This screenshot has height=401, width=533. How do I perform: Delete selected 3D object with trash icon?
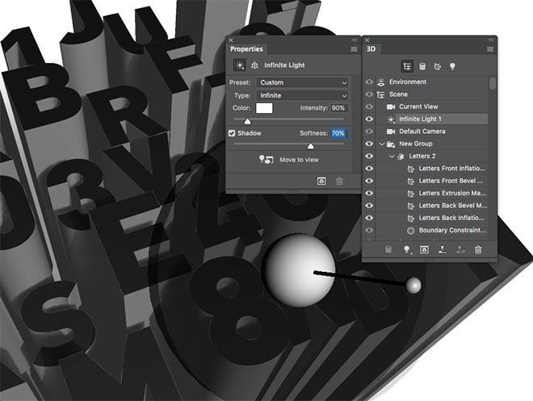pyautogui.click(x=478, y=249)
